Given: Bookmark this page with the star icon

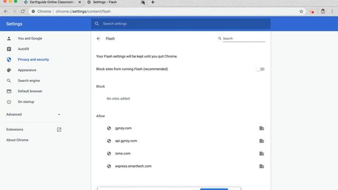Looking at the screenshot, I should point(301,12).
